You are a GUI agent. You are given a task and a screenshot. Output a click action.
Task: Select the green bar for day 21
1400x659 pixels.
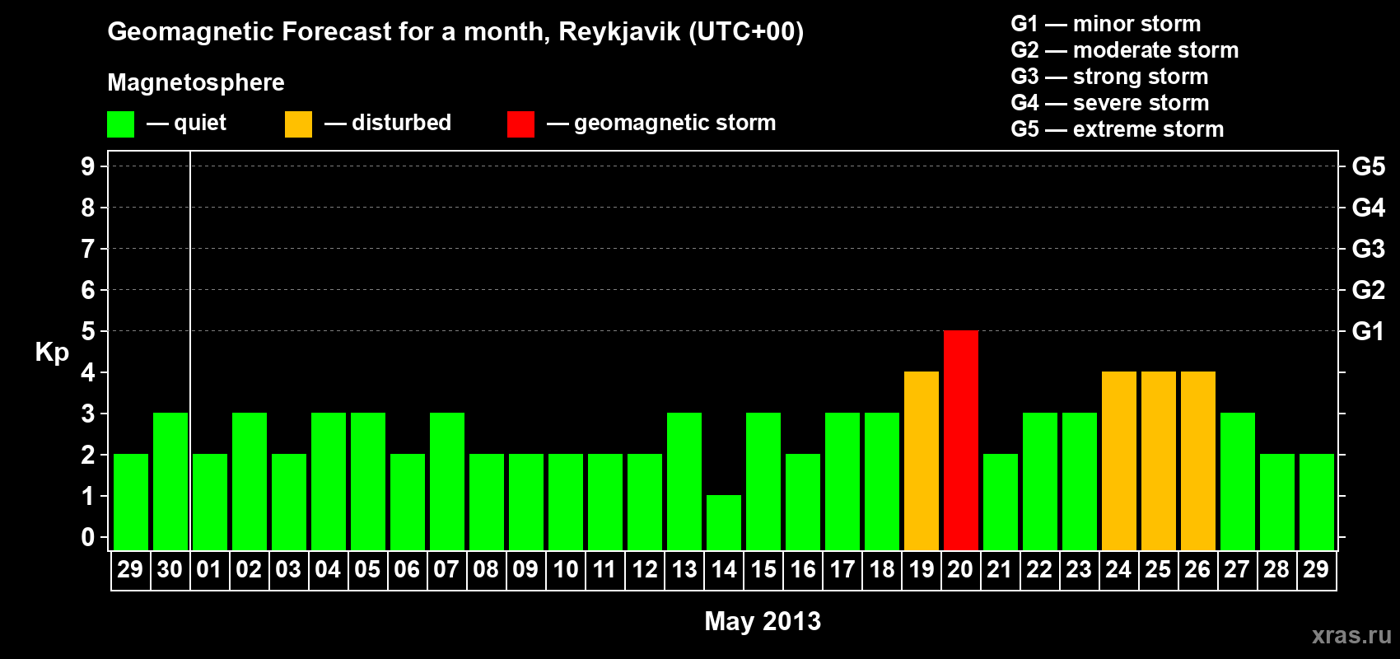click(1001, 502)
